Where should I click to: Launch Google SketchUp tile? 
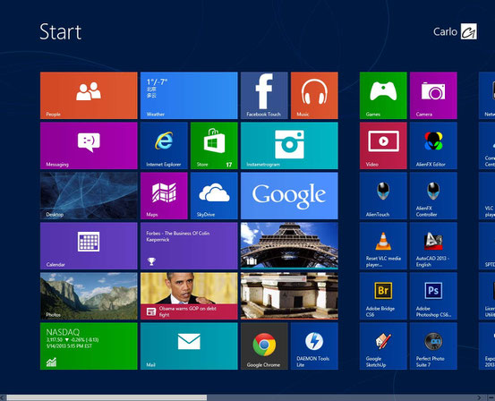(x=383, y=346)
